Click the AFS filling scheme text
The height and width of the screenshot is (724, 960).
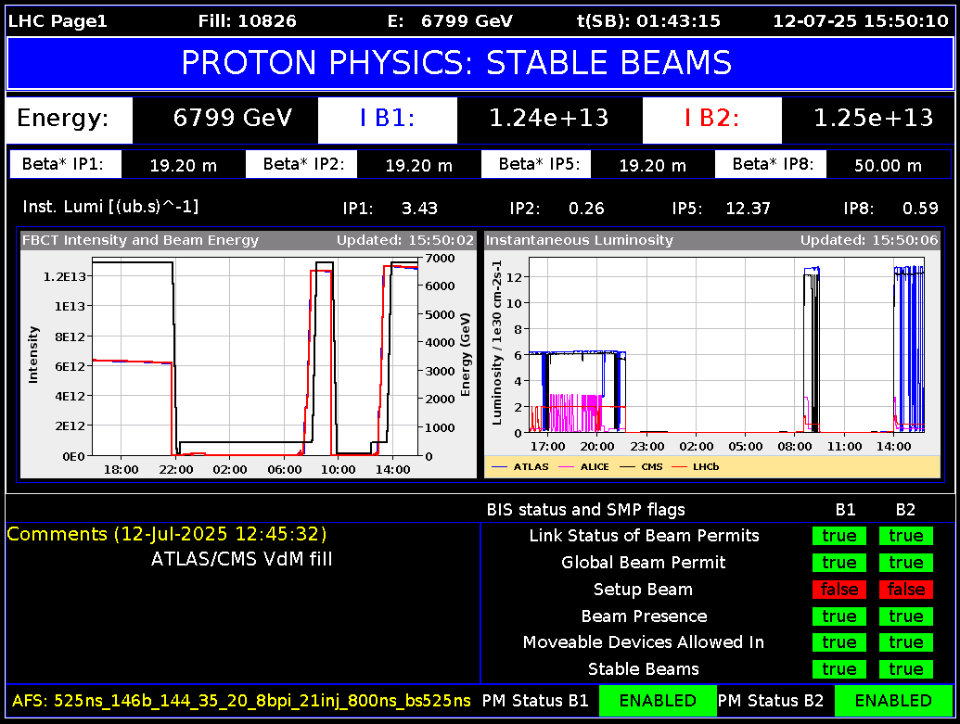pos(241,701)
